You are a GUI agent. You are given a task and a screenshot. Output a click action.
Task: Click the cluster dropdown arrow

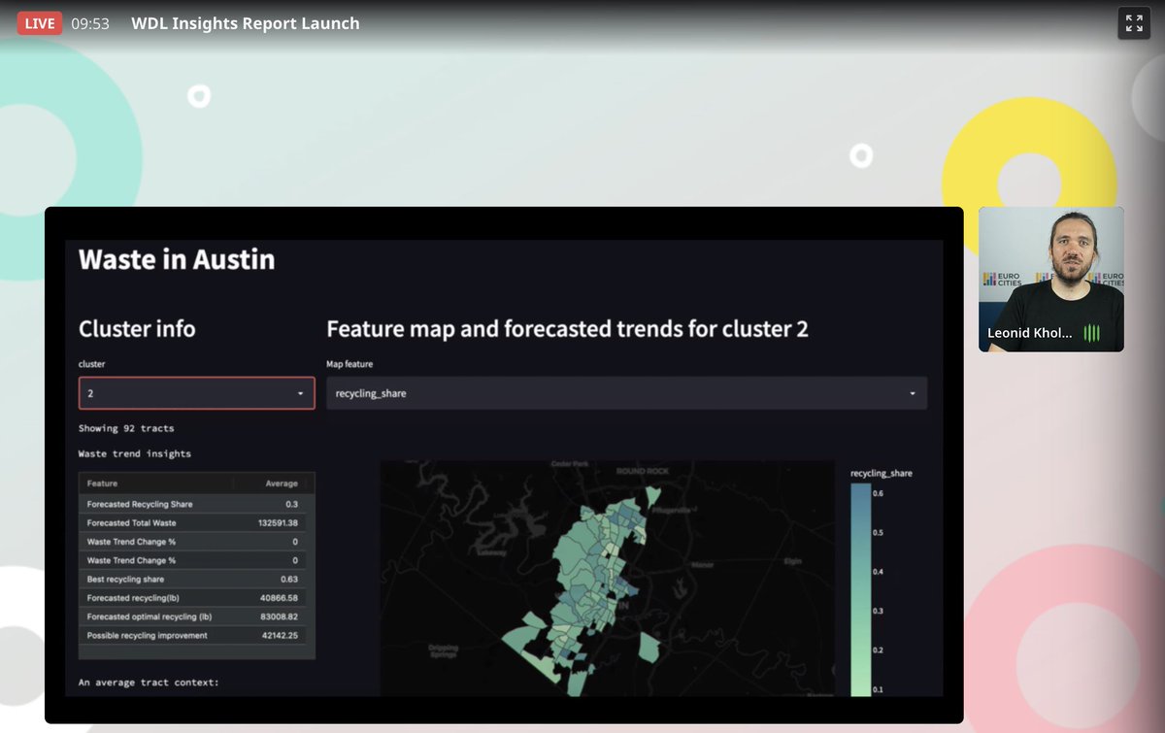coord(300,393)
